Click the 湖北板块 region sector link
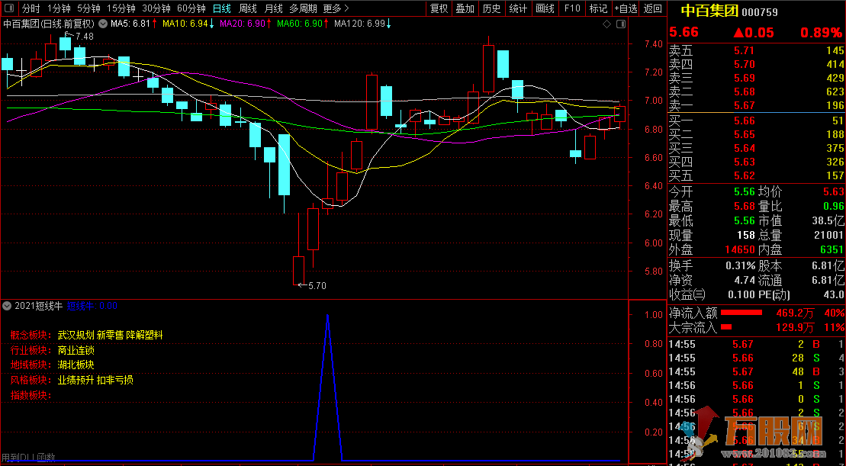 click(x=75, y=365)
